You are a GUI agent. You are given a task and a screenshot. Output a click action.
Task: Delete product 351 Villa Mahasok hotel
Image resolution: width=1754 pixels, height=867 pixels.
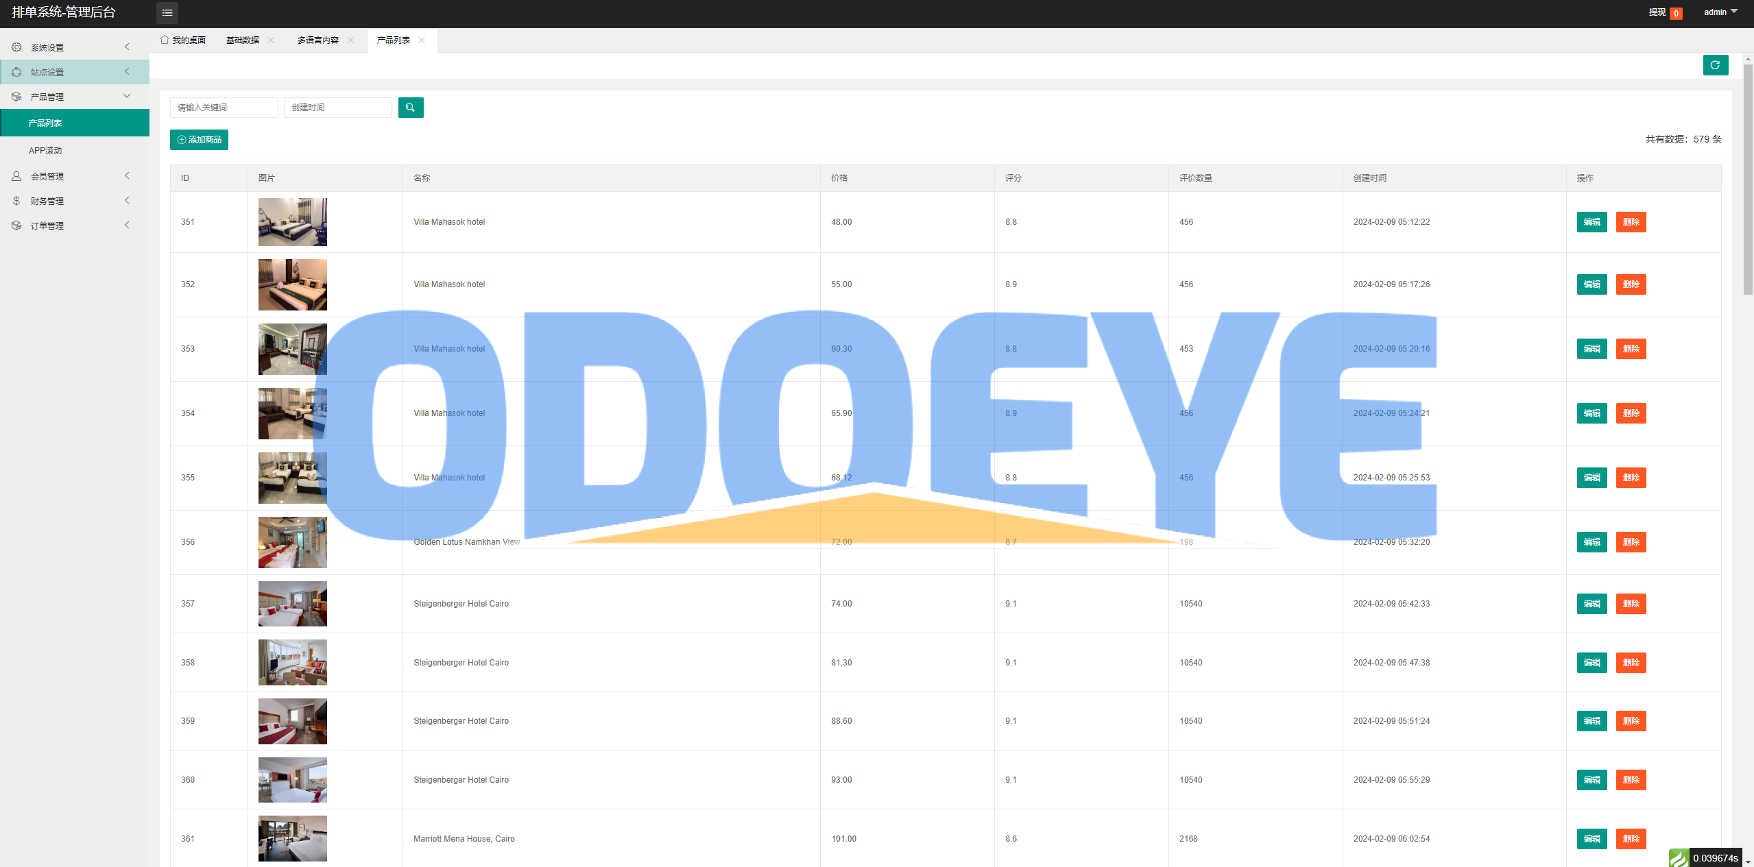coord(1631,222)
